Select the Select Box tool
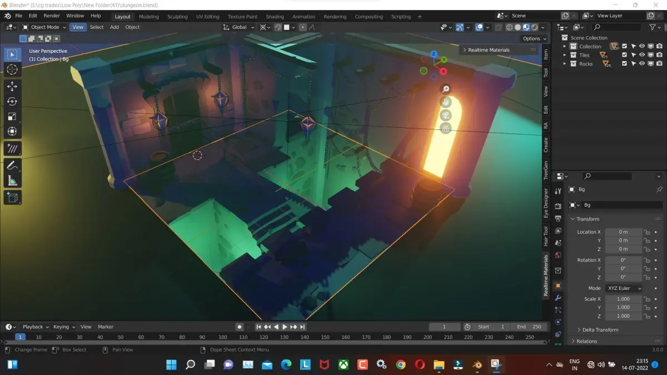This screenshot has height=375, width=667. [12, 54]
